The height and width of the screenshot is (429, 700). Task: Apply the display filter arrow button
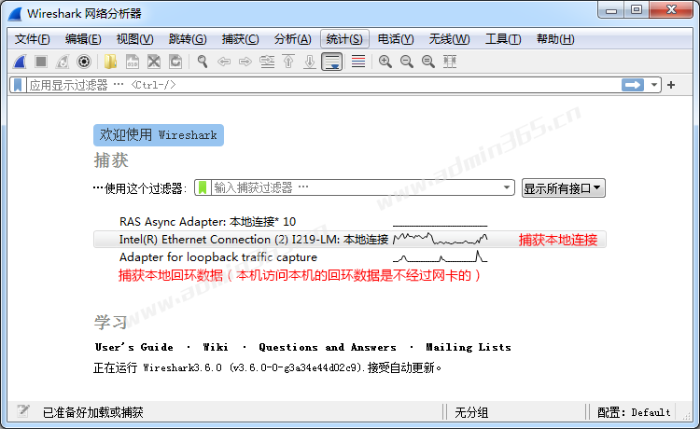(x=633, y=85)
